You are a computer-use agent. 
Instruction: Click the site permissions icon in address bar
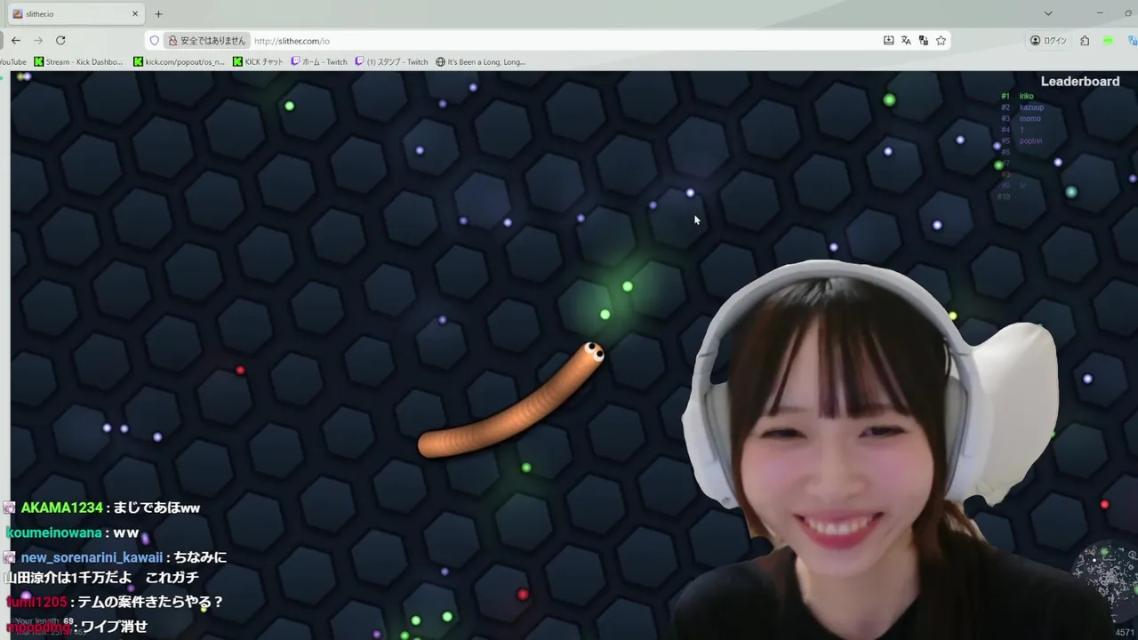point(924,41)
